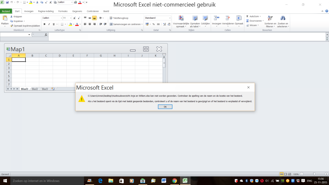Click the zoom slider handle

tap(314, 174)
